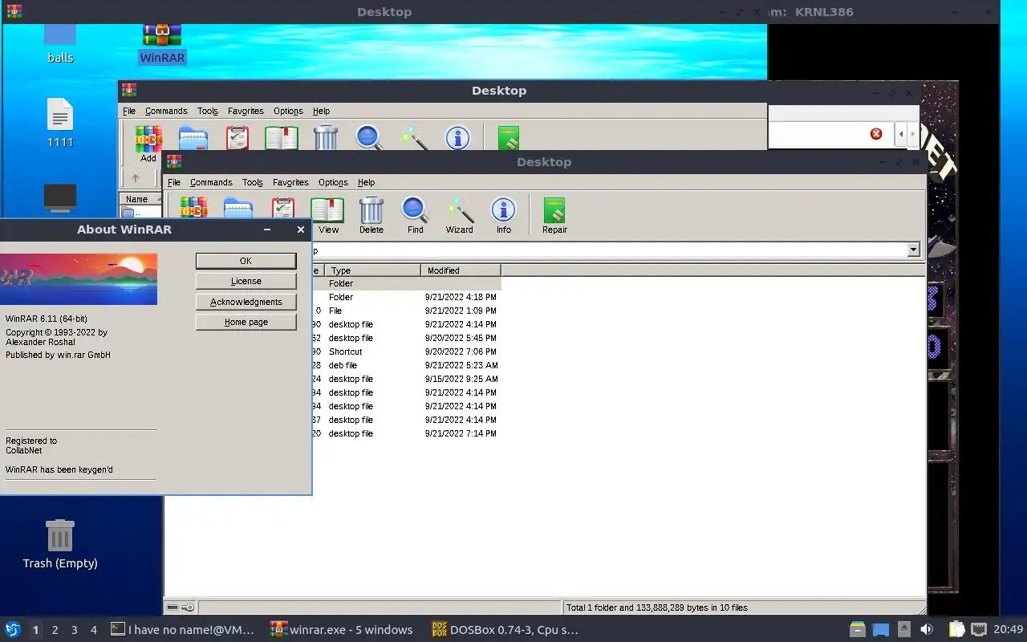The width and height of the screenshot is (1027, 642).
Task: Select the balls folder on desktop
Action: (60, 43)
